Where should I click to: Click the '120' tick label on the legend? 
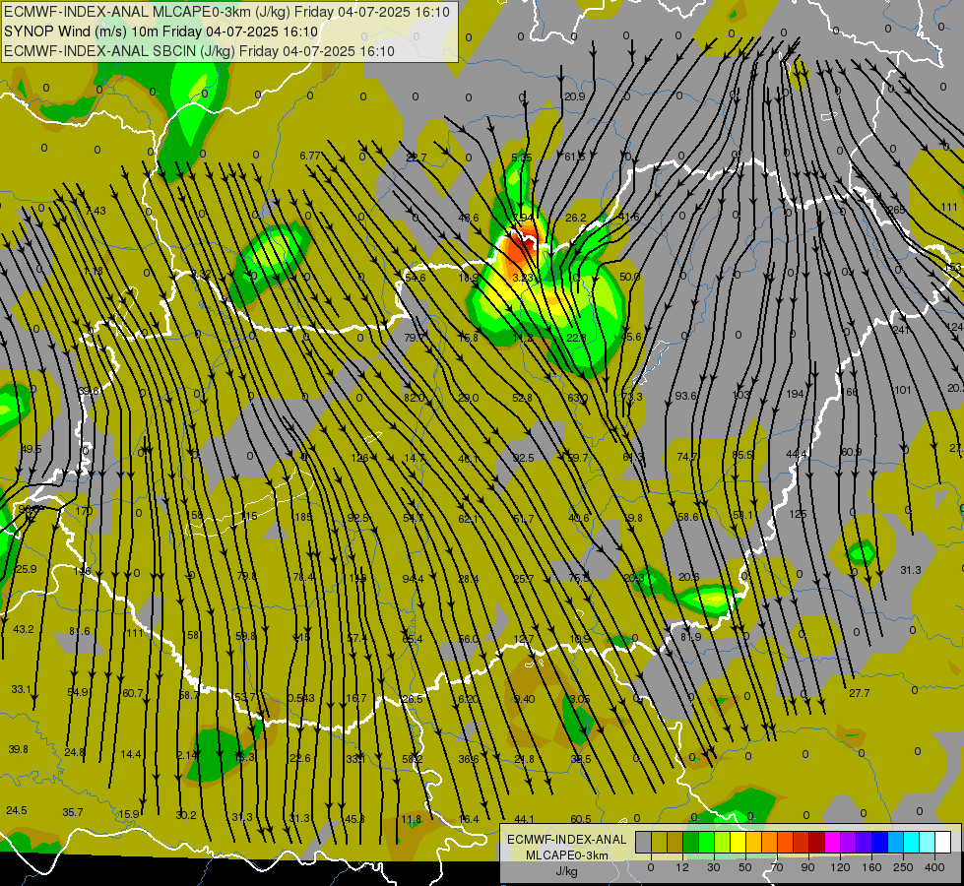[840, 867]
